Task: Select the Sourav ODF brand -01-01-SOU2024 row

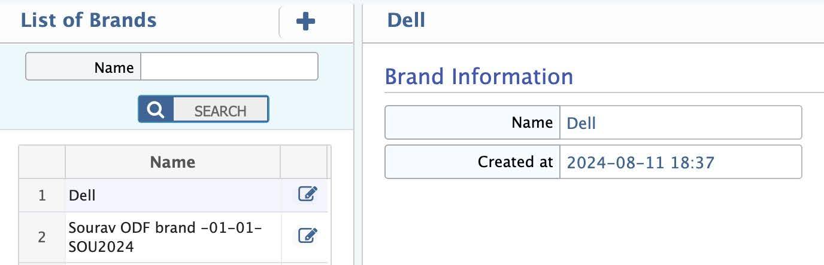Action: pyautogui.click(x=172, y=236)
